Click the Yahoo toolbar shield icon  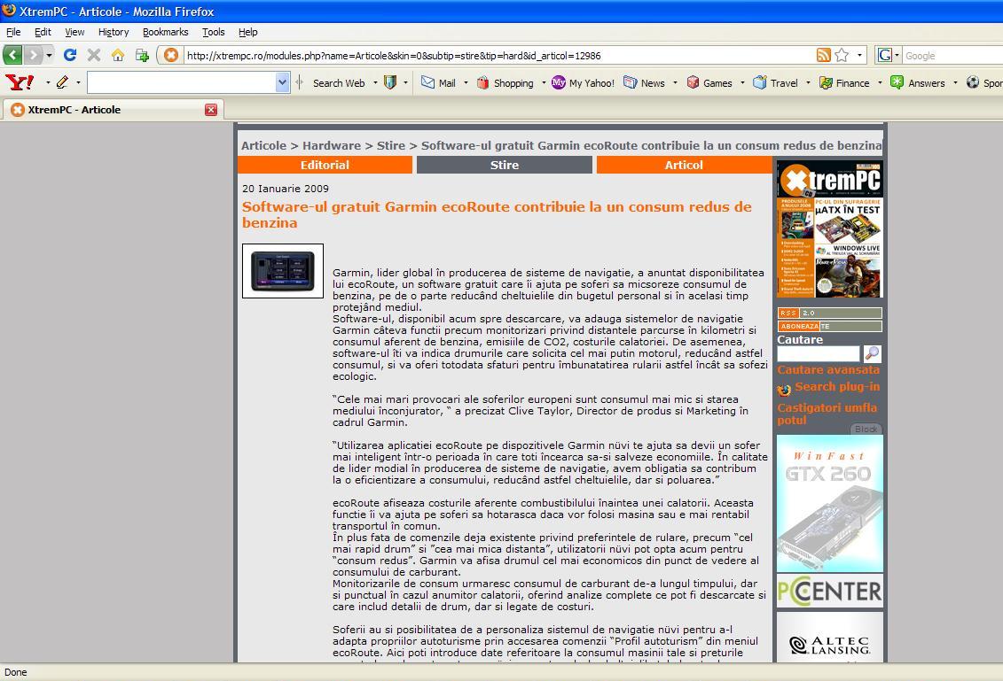pos(389,82)
